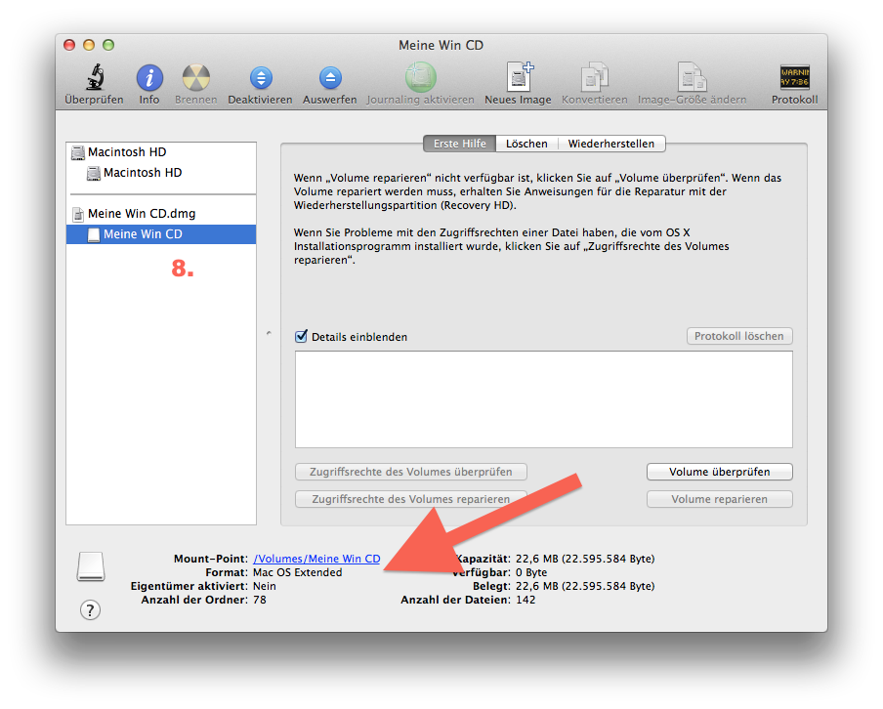883x709 pixels.
Task: Click the Brennen burn disc icon
Action: coord(196,78)
